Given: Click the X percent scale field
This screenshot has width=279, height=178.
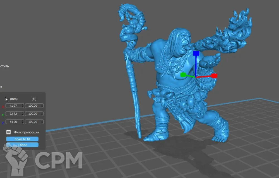Looking at the screenshot, I should coord(33,106).
